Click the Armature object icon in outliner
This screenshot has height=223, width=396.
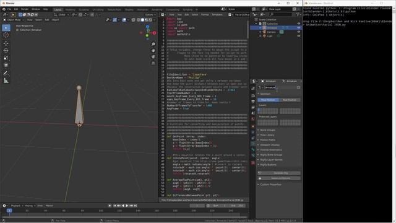tap(264, 28)
